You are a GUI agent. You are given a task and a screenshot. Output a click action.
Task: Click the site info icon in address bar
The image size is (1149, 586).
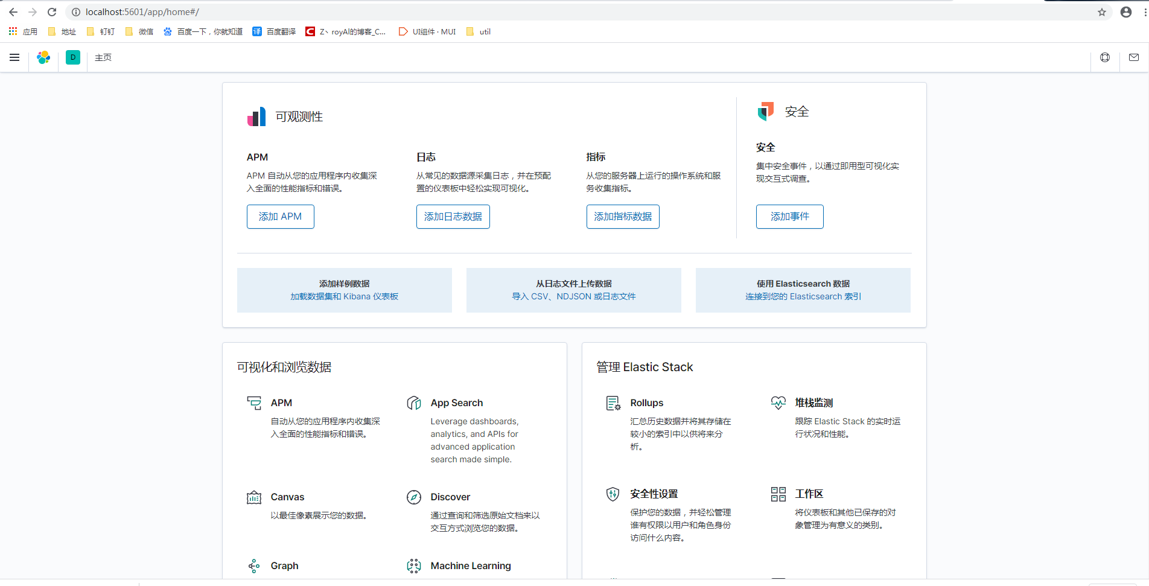tap(76, 12)
